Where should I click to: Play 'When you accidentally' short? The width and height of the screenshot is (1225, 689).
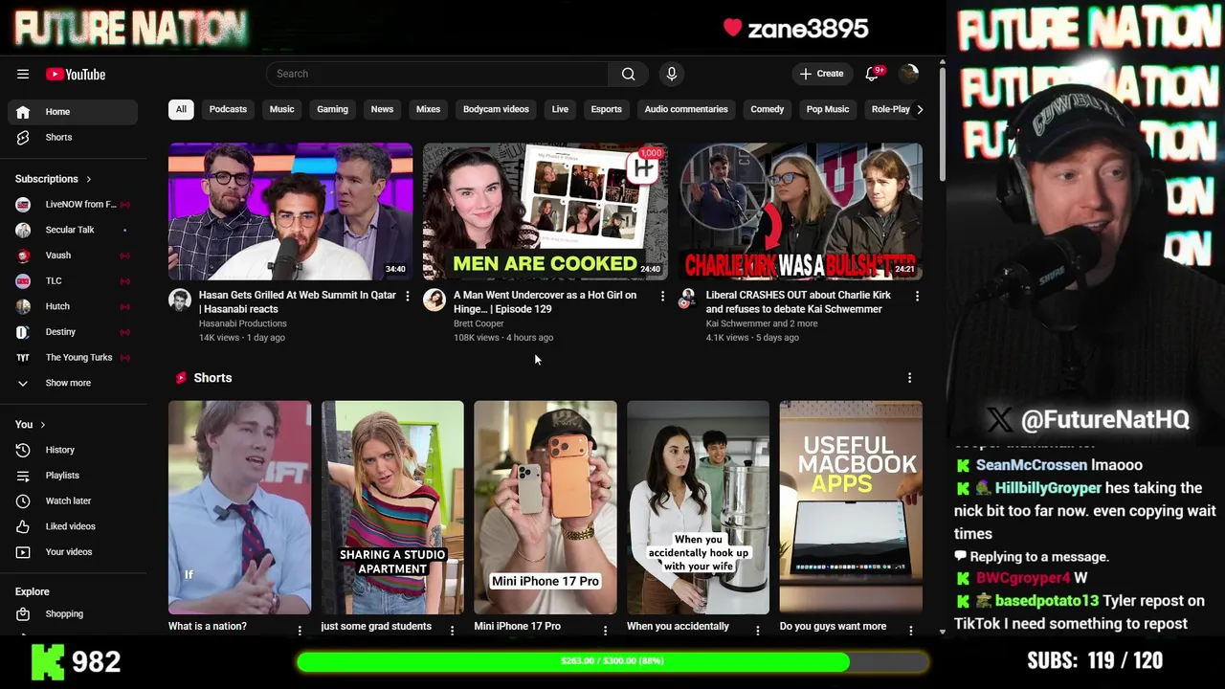coord(698,507)
